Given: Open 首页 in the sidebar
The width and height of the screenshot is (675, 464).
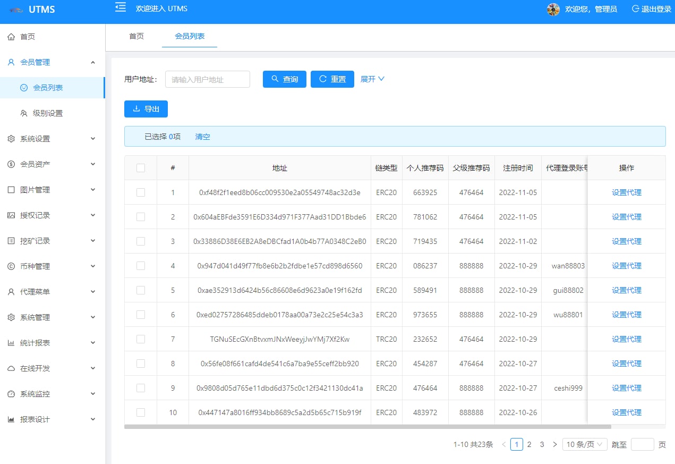Looking at the screenshot, I should (x=53, y=37).
